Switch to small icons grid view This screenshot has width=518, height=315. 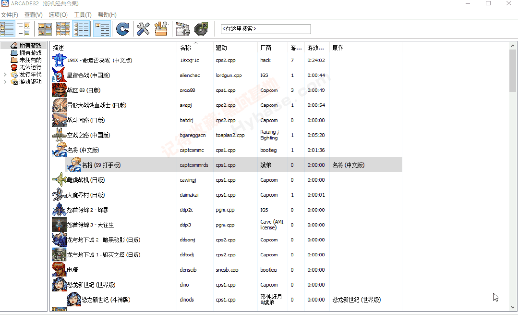coord(63,29)
